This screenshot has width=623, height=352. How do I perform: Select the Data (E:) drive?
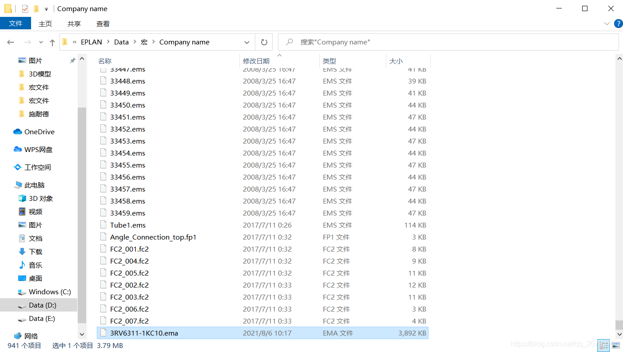[x=42, y=318]
